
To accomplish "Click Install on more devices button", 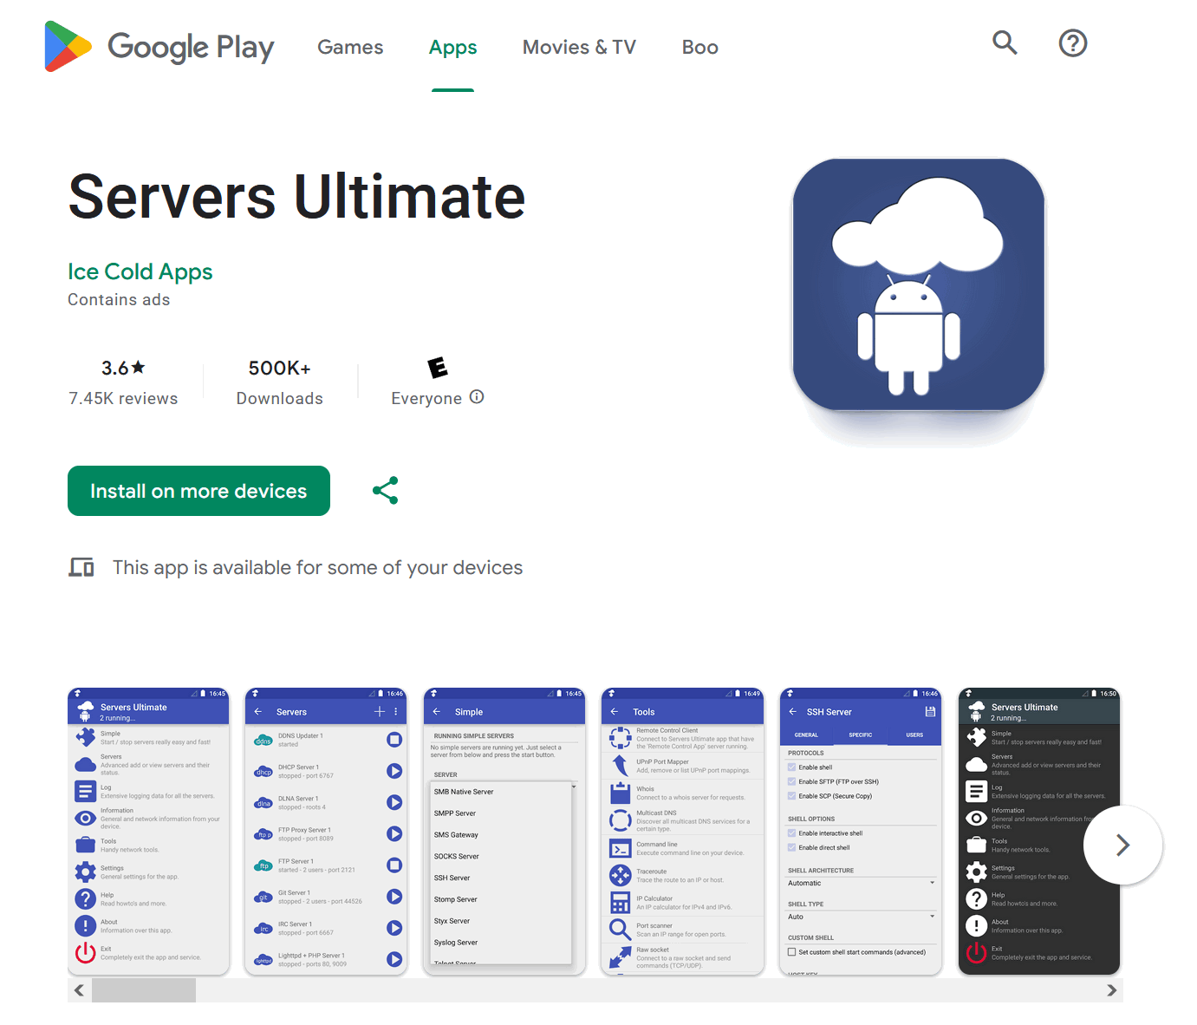I will 198,491.
